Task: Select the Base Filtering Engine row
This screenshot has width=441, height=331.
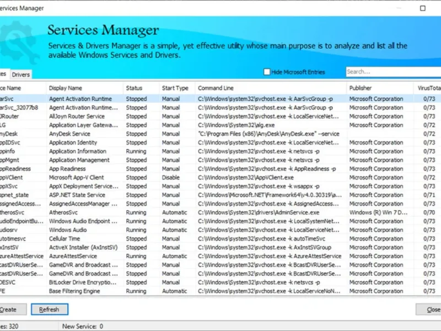Action: click(x=220, y=291)
